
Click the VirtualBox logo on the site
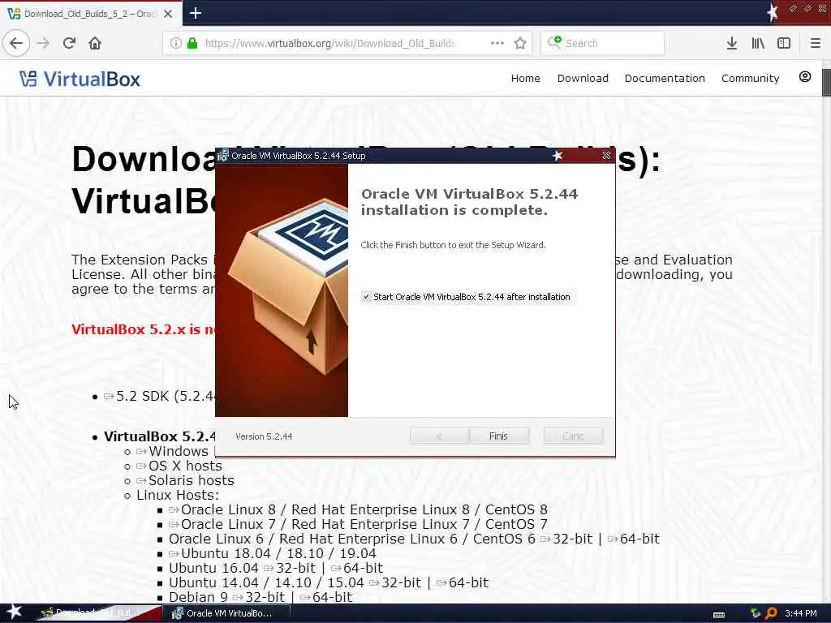tap(80, 79)
